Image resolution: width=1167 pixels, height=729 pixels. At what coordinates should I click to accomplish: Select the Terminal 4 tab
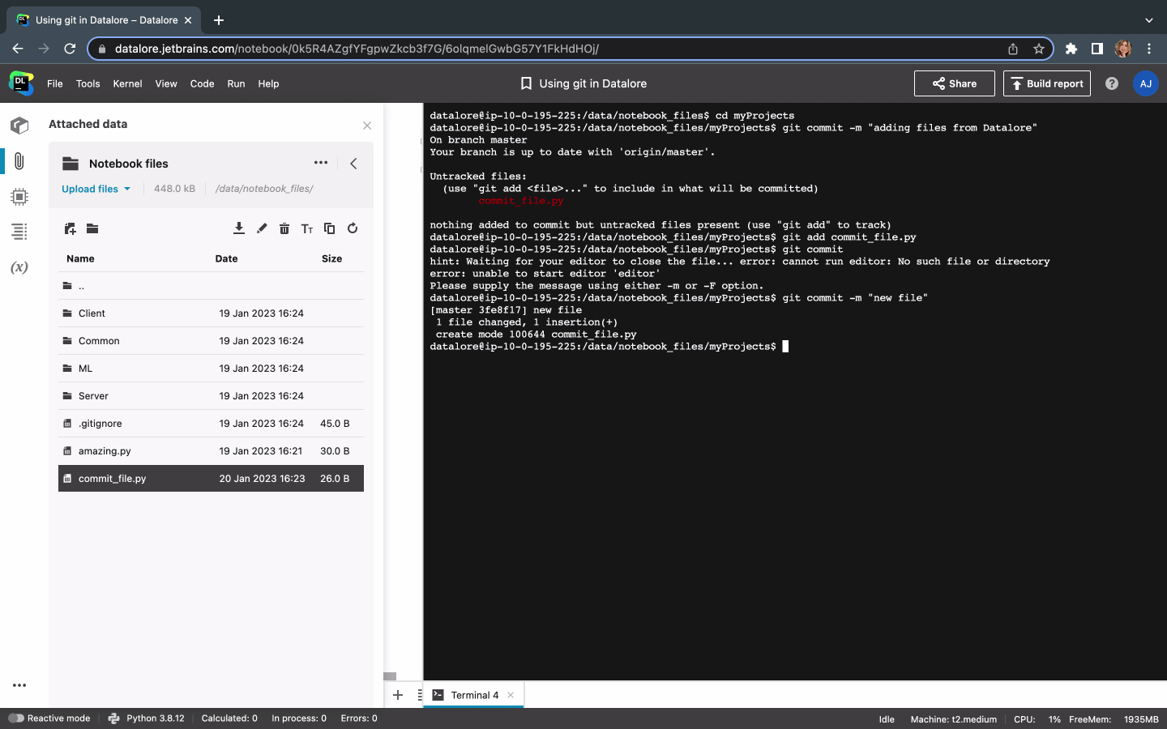[474, 695]
